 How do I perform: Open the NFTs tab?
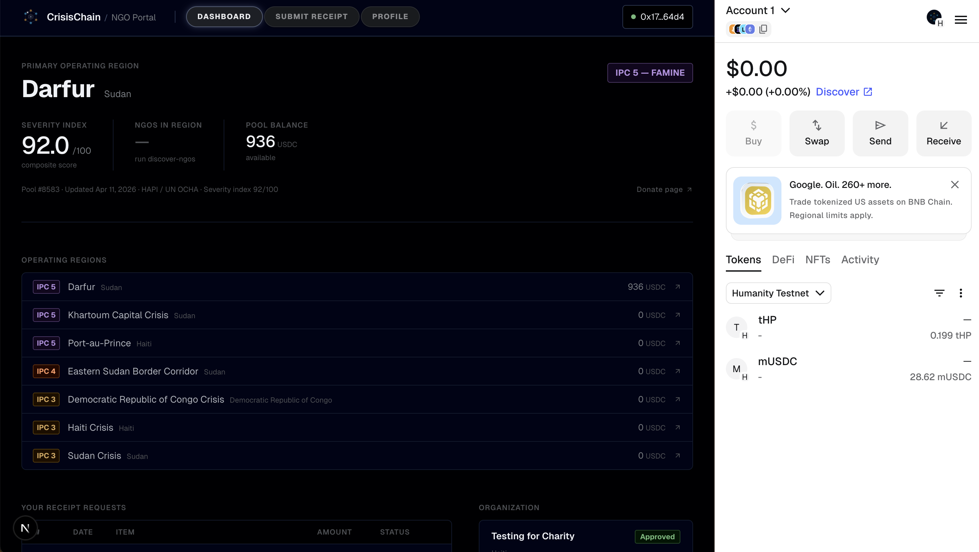pos(818,260)
